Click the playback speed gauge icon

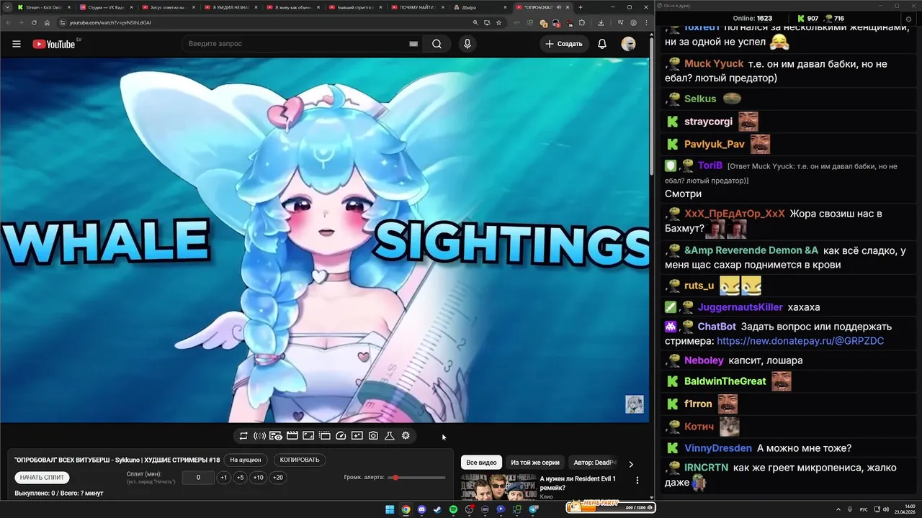pyautogui.click(x=341, y=436)
